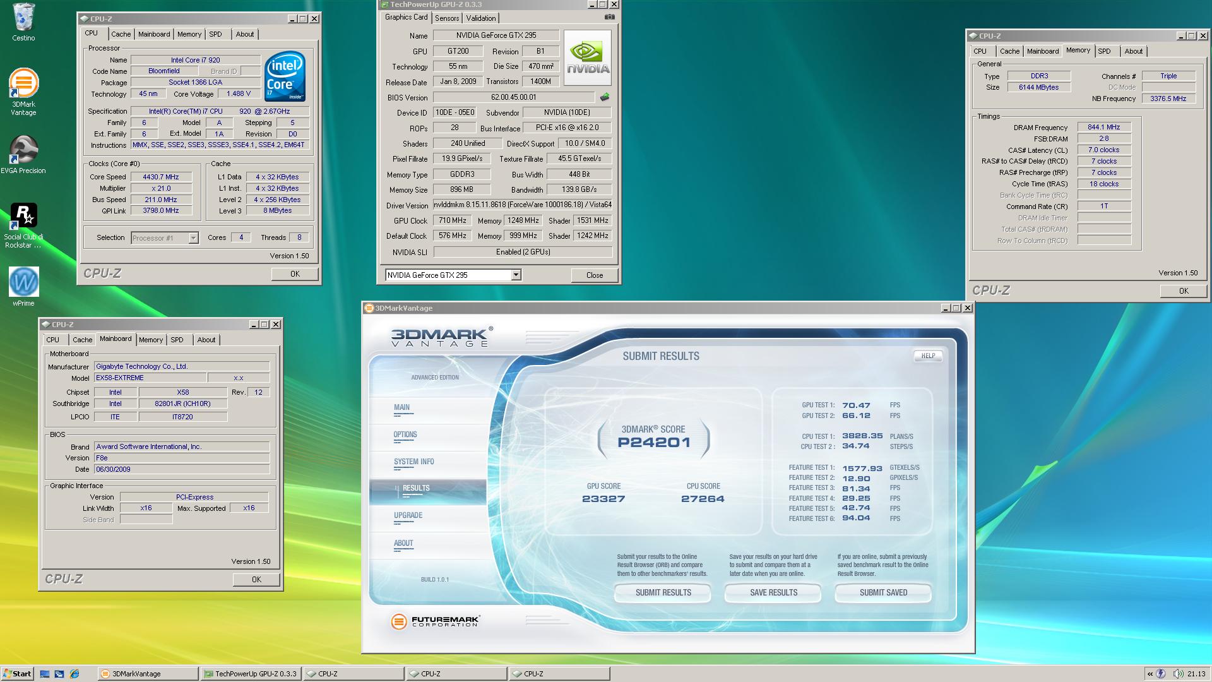Select Mainboard tab in right CPU-Z window

click(1043, 51)
